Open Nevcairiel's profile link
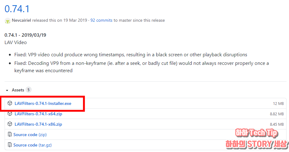Screen dimensions: 289x152 coord(21,20)
